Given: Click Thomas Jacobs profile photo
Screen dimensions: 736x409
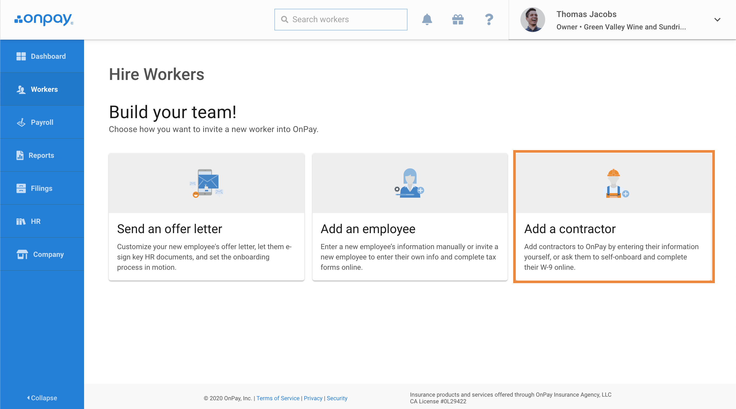Looking at the screenshot, I should pos(533,19).
